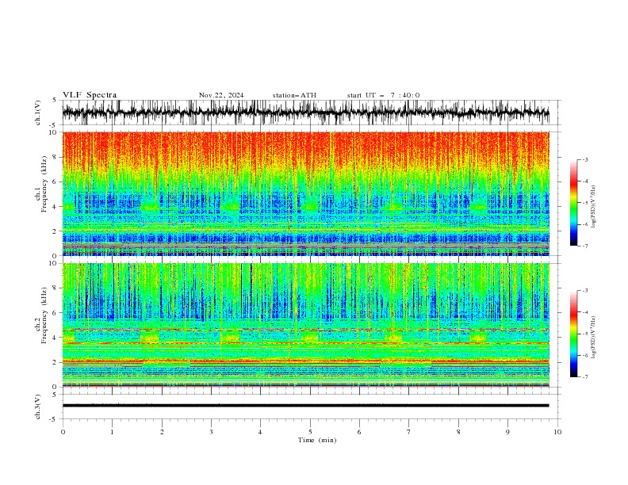628x485 pixels.
Task: Click the time axis tick label "1"
Action: pos(112,432)
